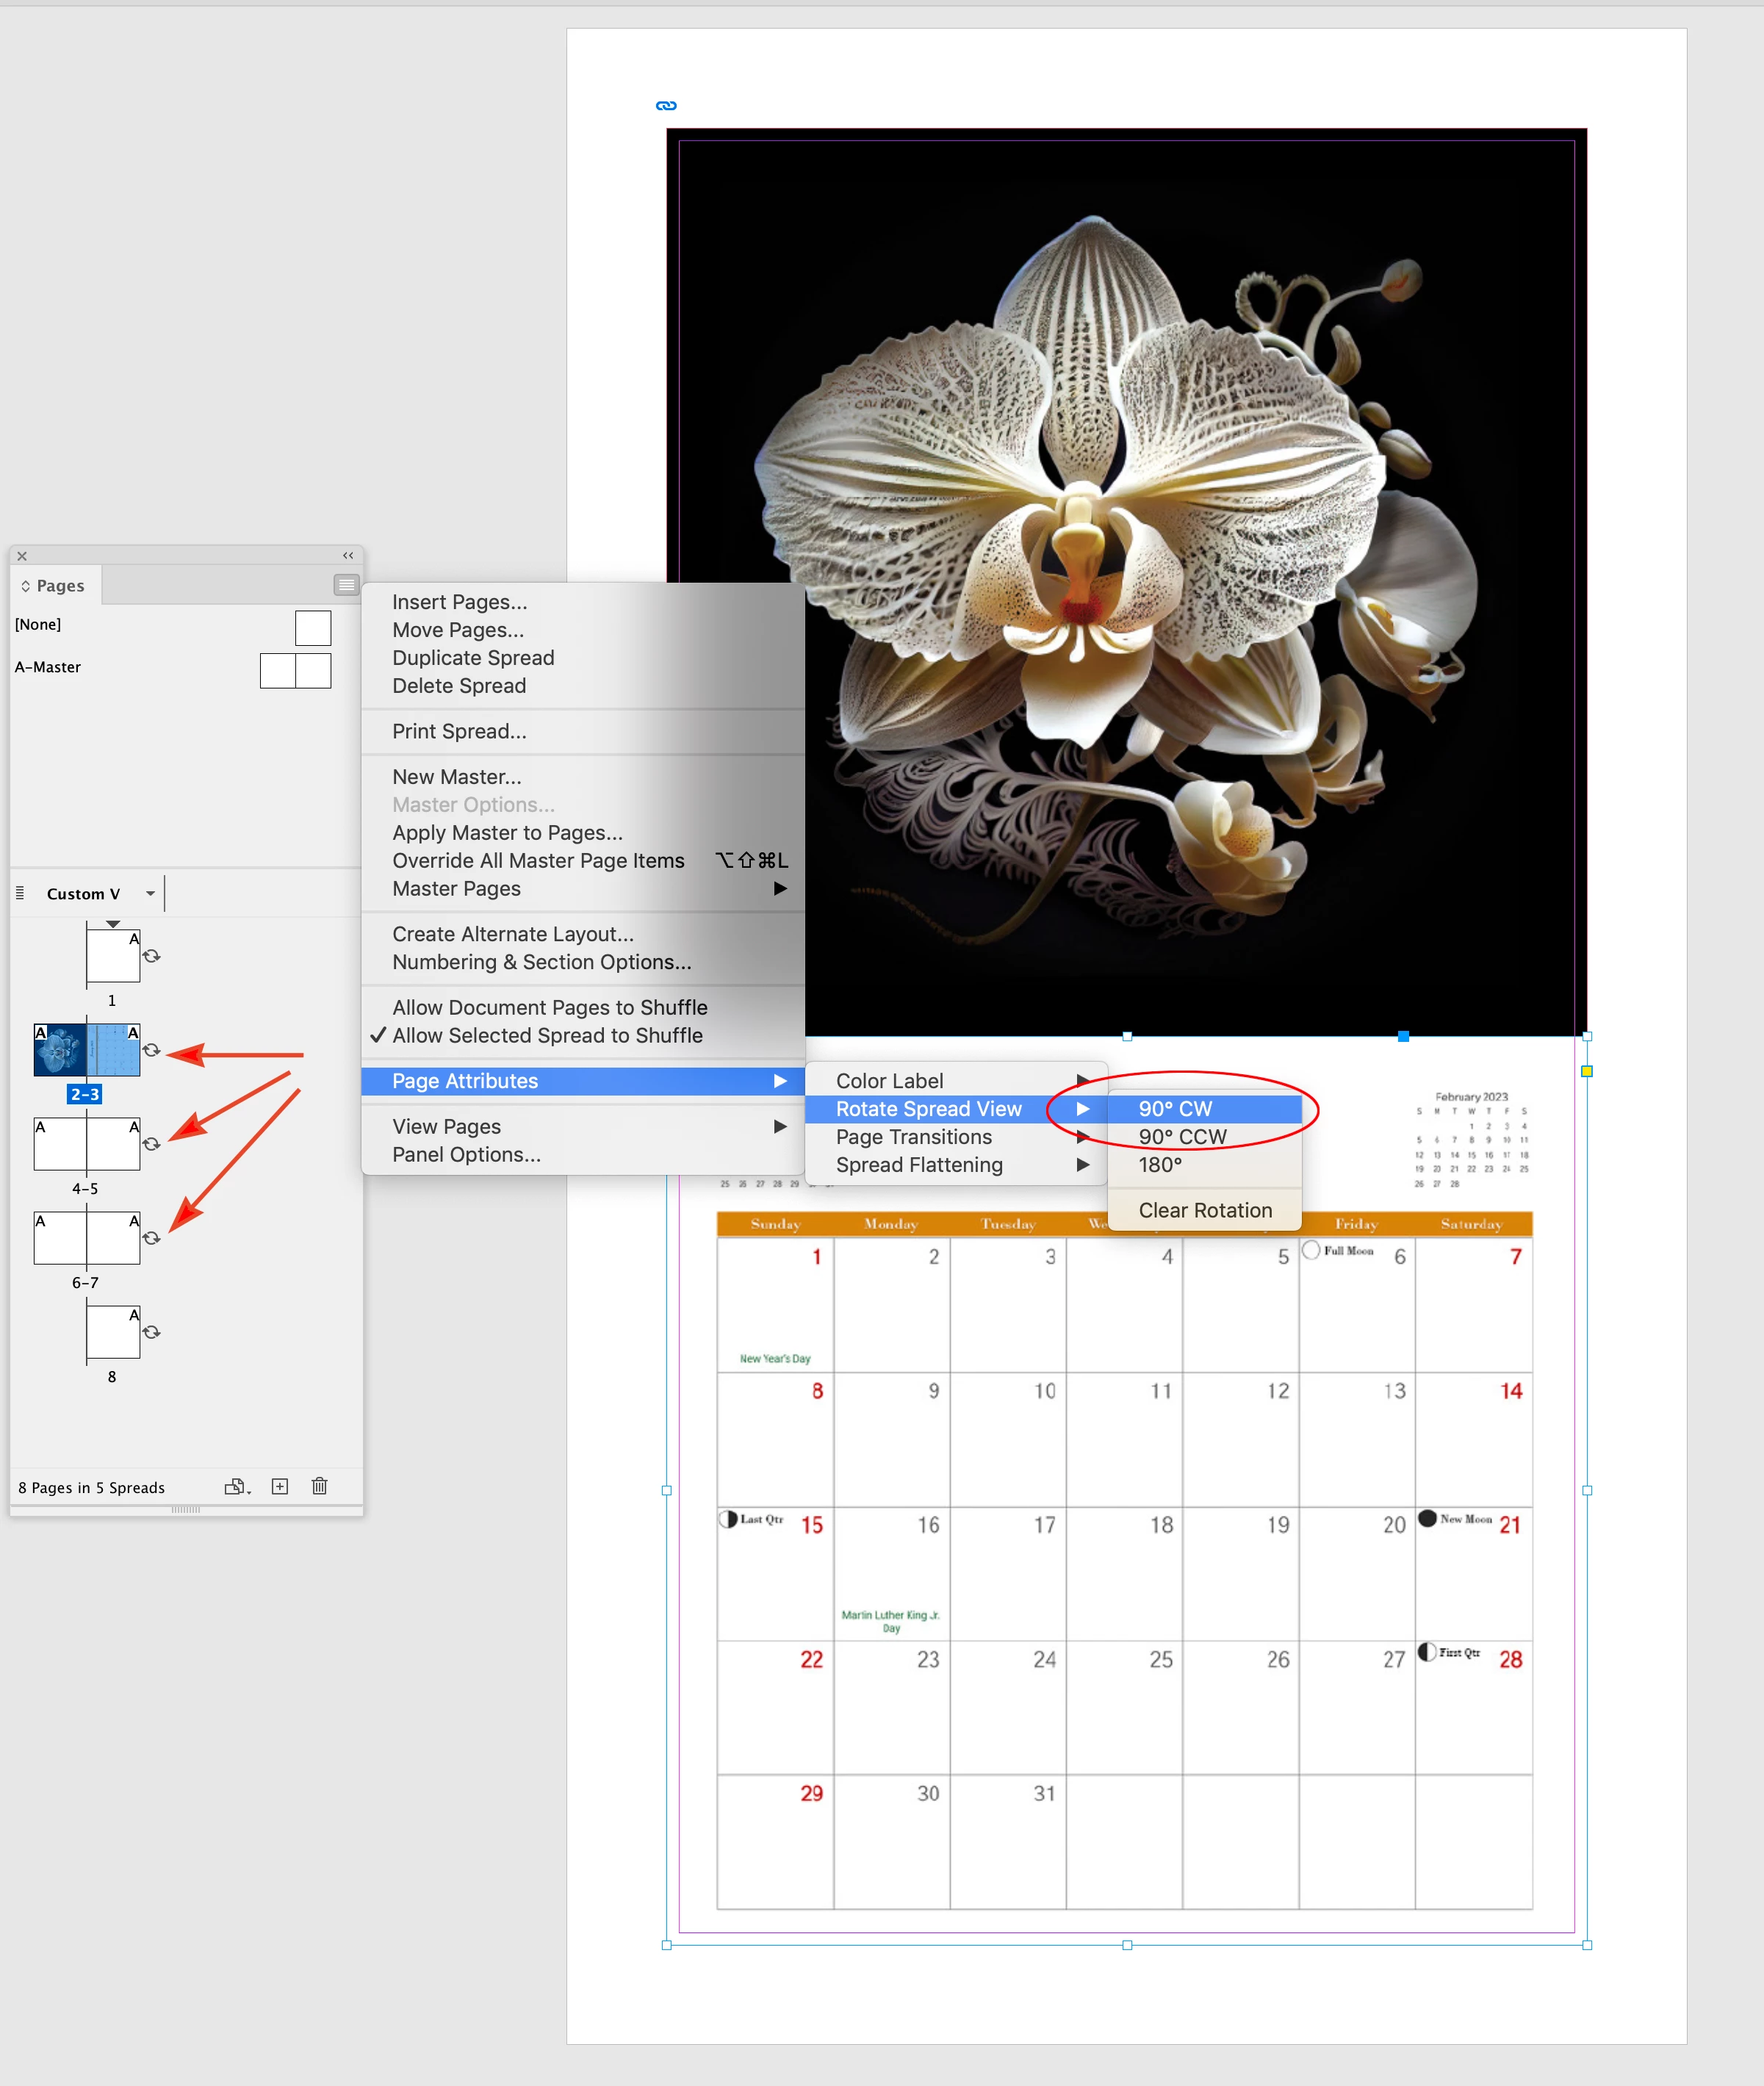1764x2086 pixels.
Task: Open the Custom V layout dropdown
Action: 150,893
